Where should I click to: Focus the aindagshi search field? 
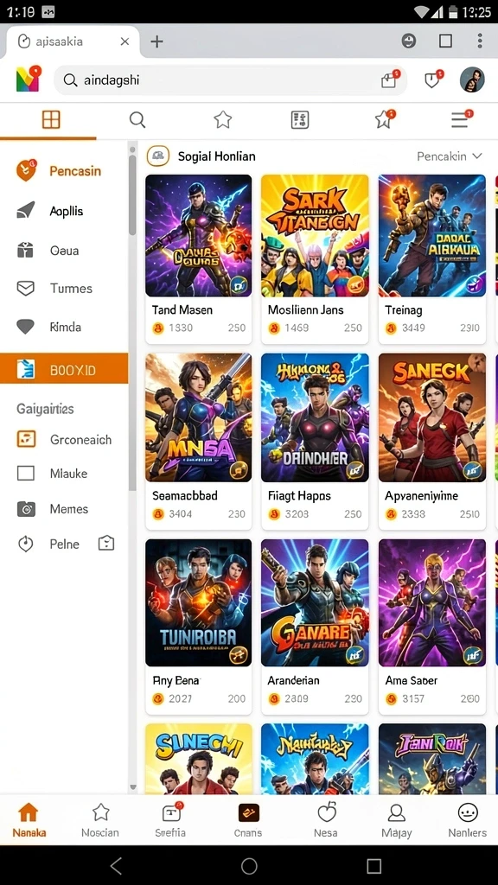point(230,80)
